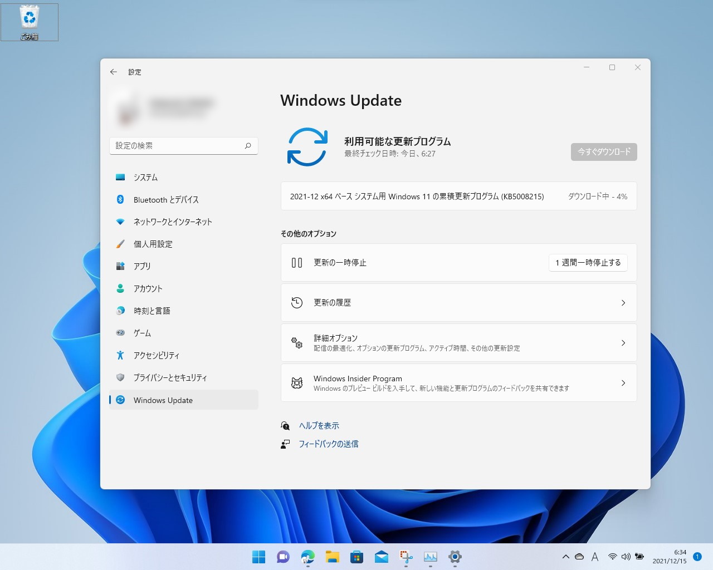The height and width of the screenshot is (570, 713).
Task: Click the 今すぐダウンロード button
Action: 603,151
